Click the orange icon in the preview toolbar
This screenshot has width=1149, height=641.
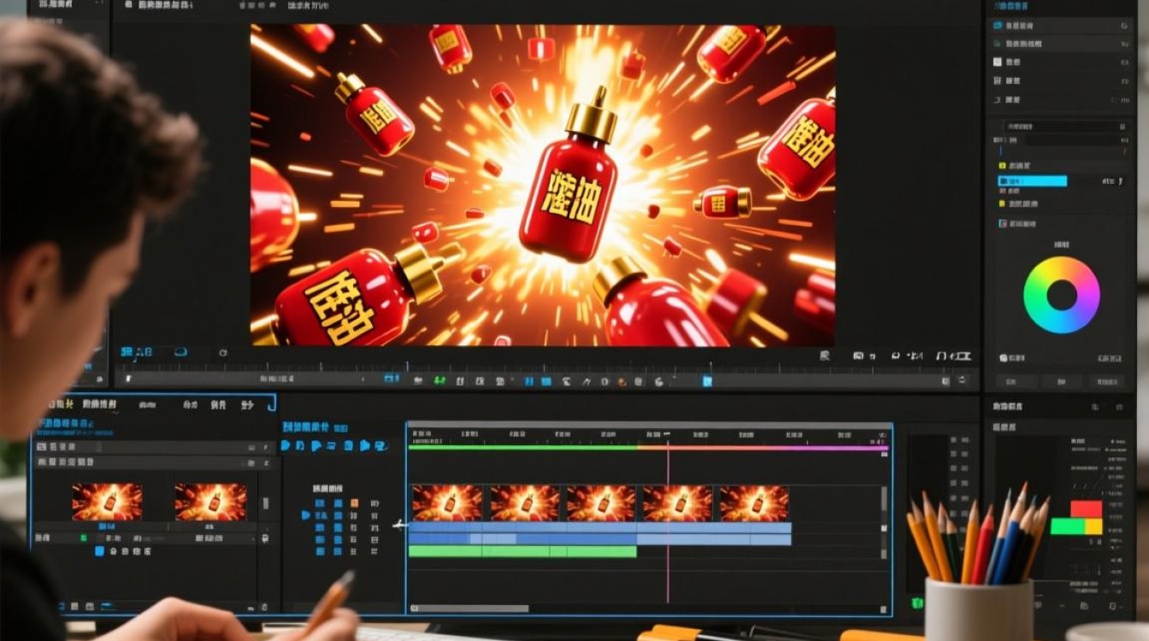point(622,380)
